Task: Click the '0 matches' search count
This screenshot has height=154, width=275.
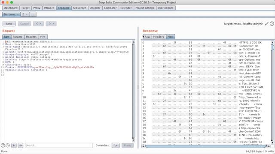Action: coord(102,145)
